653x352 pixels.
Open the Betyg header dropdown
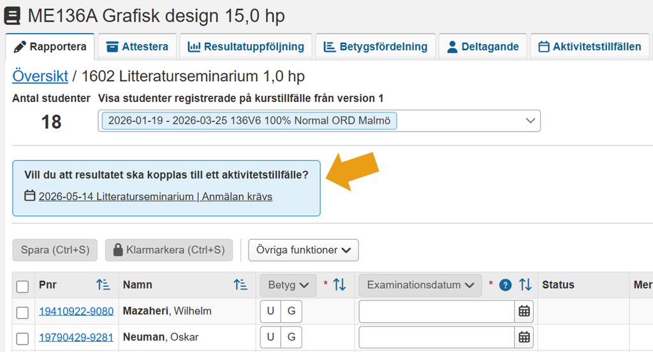(288, 285)
